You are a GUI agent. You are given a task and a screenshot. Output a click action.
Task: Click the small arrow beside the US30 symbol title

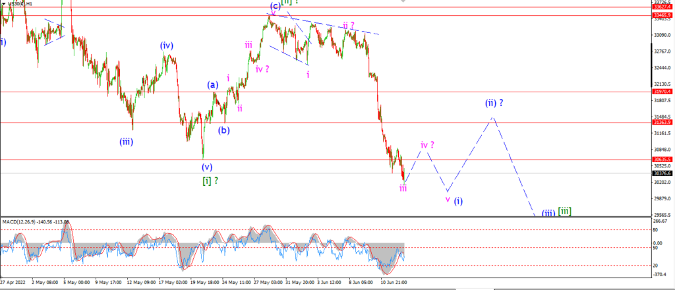pos(4,3)
